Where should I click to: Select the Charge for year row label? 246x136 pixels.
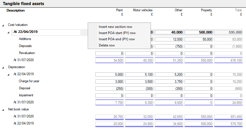click(x=29, y=81)
